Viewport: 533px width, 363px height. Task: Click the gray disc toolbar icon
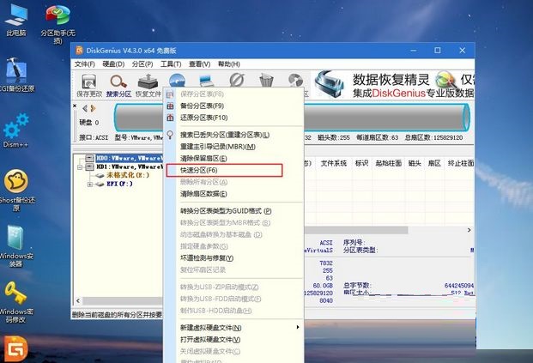(295, 81)
